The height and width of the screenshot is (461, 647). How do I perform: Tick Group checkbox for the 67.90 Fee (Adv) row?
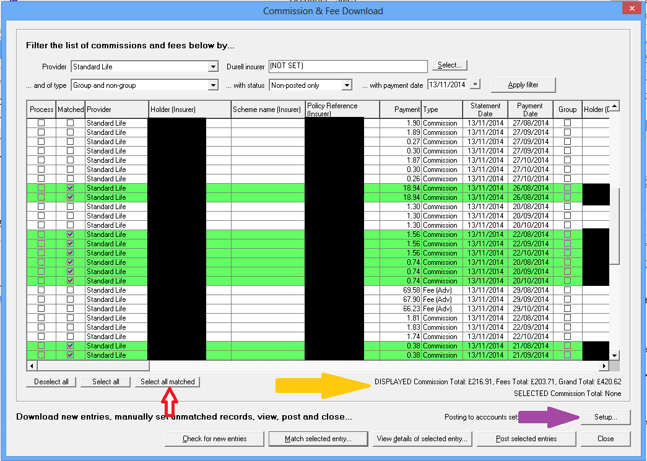tap(567, 299)
